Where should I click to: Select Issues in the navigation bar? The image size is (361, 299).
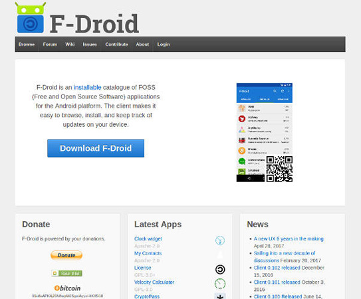pos(90,45)
